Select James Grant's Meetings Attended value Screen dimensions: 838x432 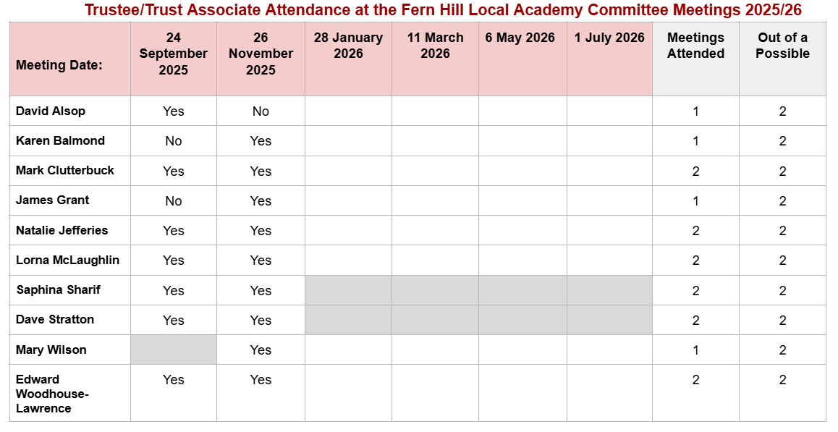tap(695, 201)
